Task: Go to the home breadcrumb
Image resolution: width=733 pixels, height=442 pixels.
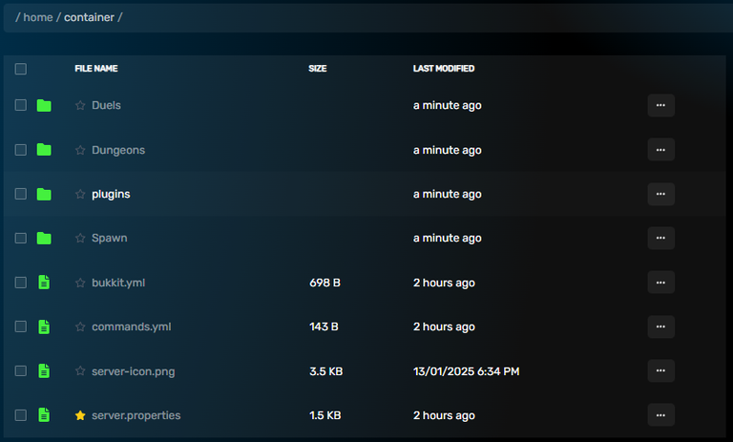Action: 38,17
